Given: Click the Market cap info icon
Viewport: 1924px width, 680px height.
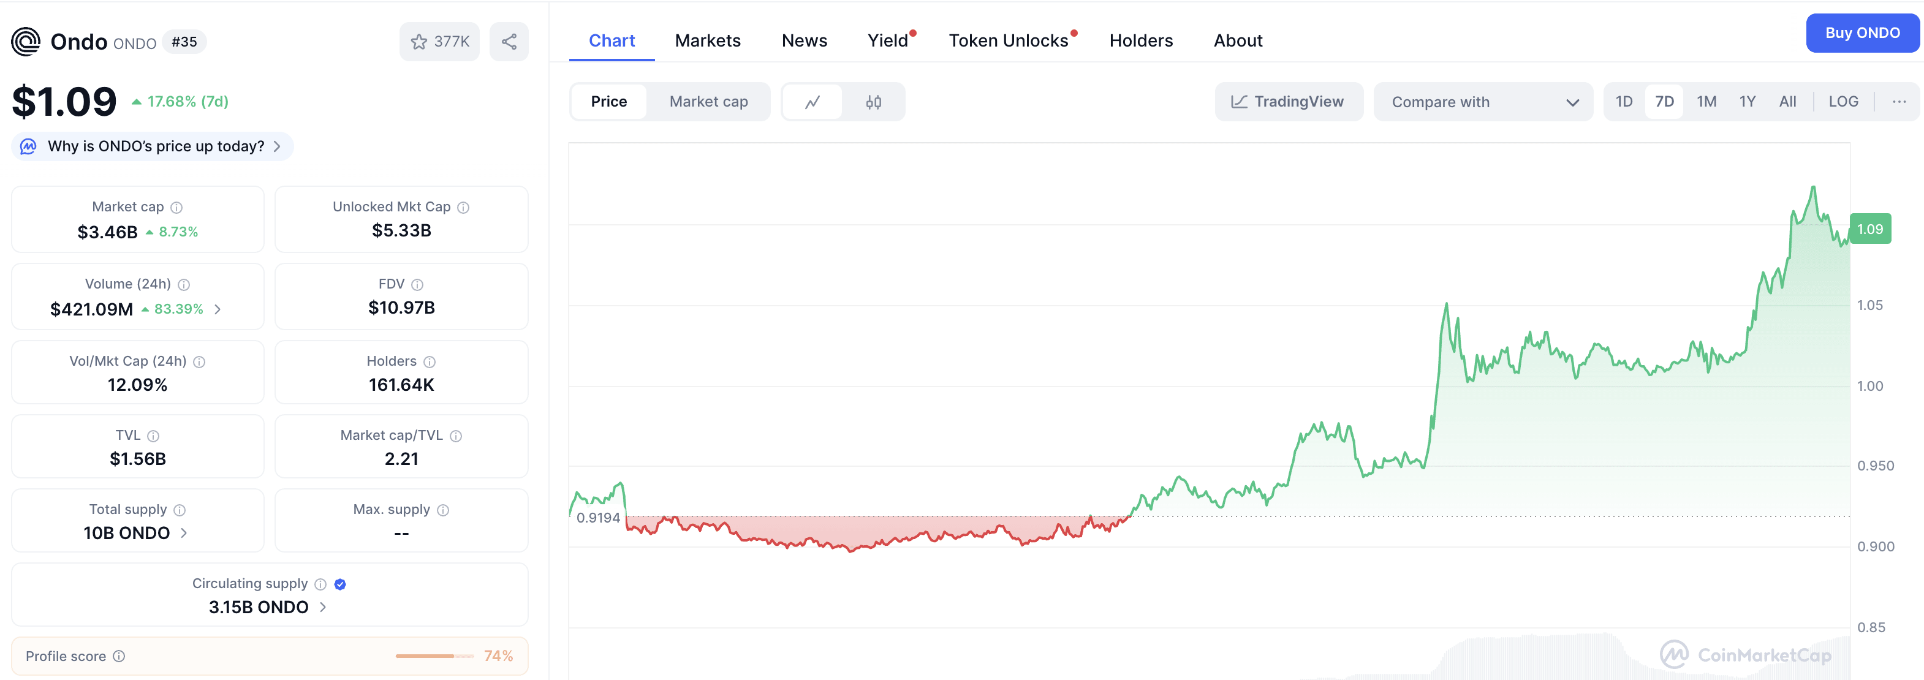Looking at the screenshot, I should [176, 207].
